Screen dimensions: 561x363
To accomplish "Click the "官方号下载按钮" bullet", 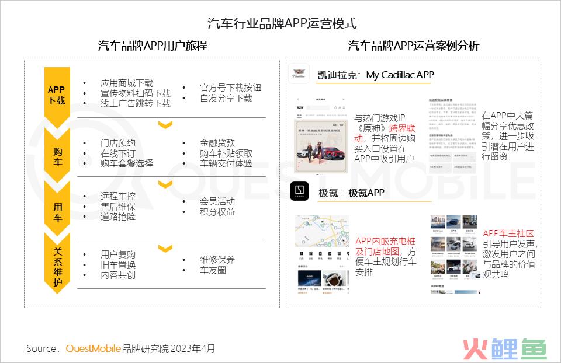I will tap(230, 88).
